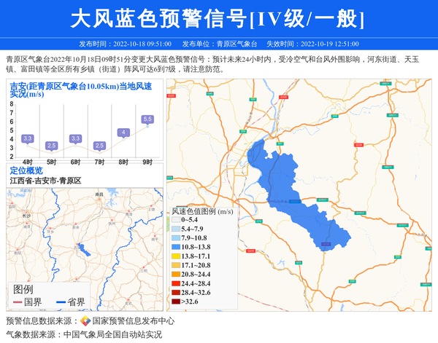
Task: Click the 失效时间 2022-10-19 timestamp
Action: pyautogui.click(x=312, y=44)
